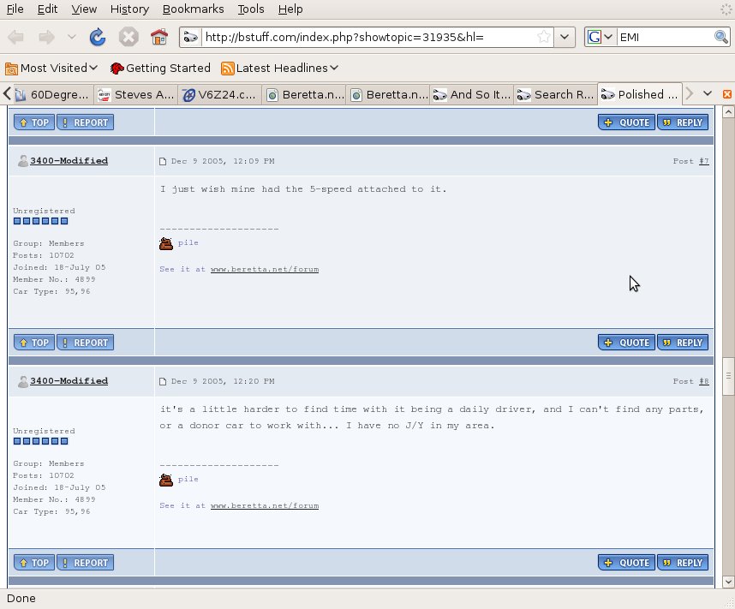735x609 pixels.
Task: Click the bookmark star in address bar
Action: pos(544,37)
